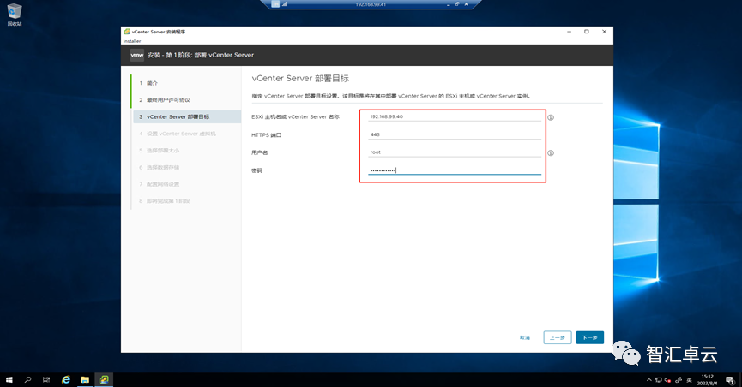Image resolution: width=742 pixels, height=387 pixels.
Task: Select step 8 ready to complete stage 1
Action: point(187,201)
